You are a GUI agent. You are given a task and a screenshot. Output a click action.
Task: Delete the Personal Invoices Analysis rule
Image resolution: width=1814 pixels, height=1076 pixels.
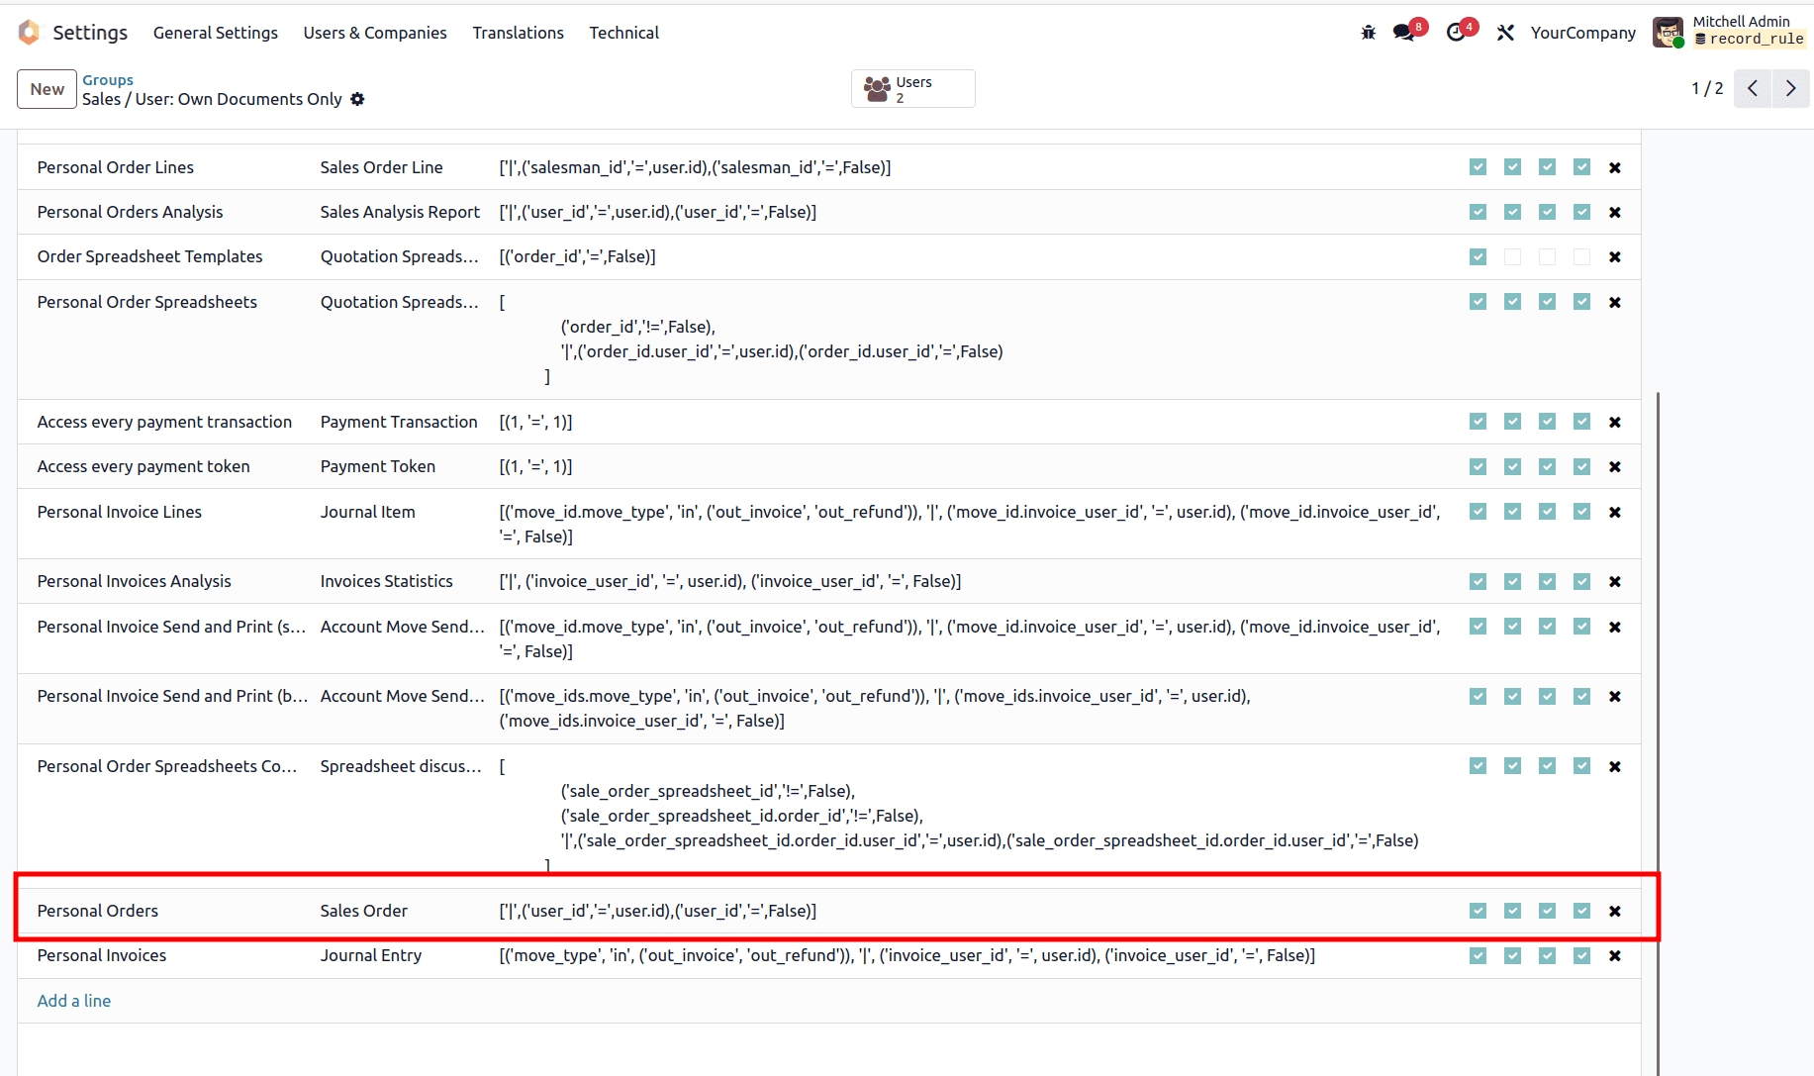(x=1615, y=581)
